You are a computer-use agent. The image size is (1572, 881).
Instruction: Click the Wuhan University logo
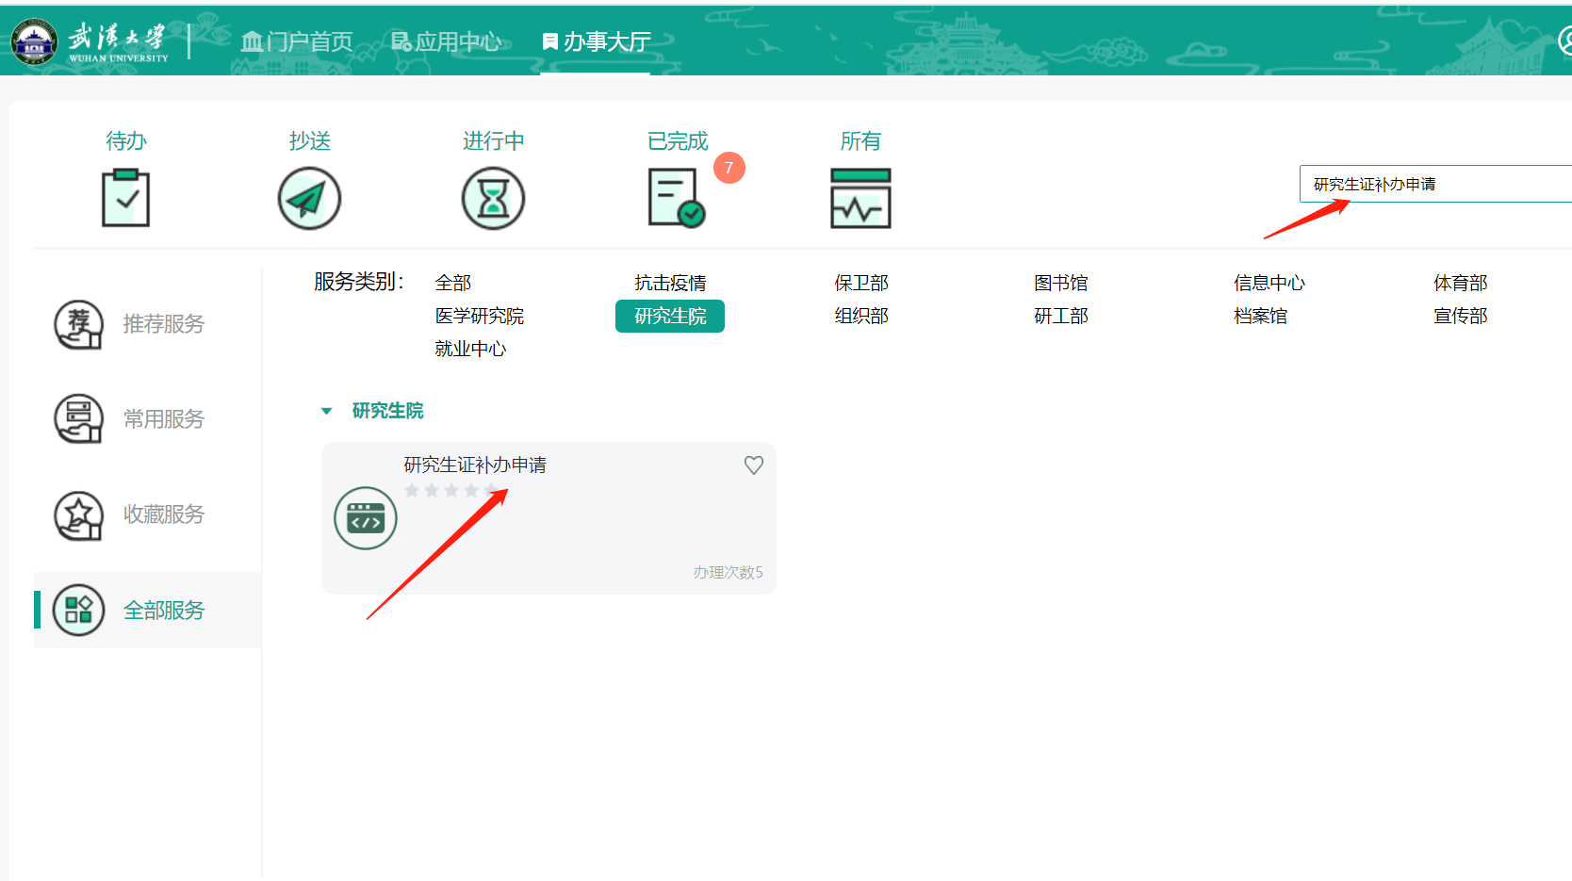pos(90,41)
